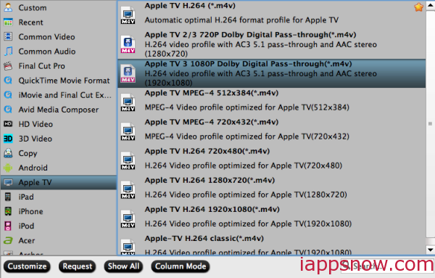Click the Copy disc icon
This screenshot has height=278, width=435.
(x=8, y=153)
